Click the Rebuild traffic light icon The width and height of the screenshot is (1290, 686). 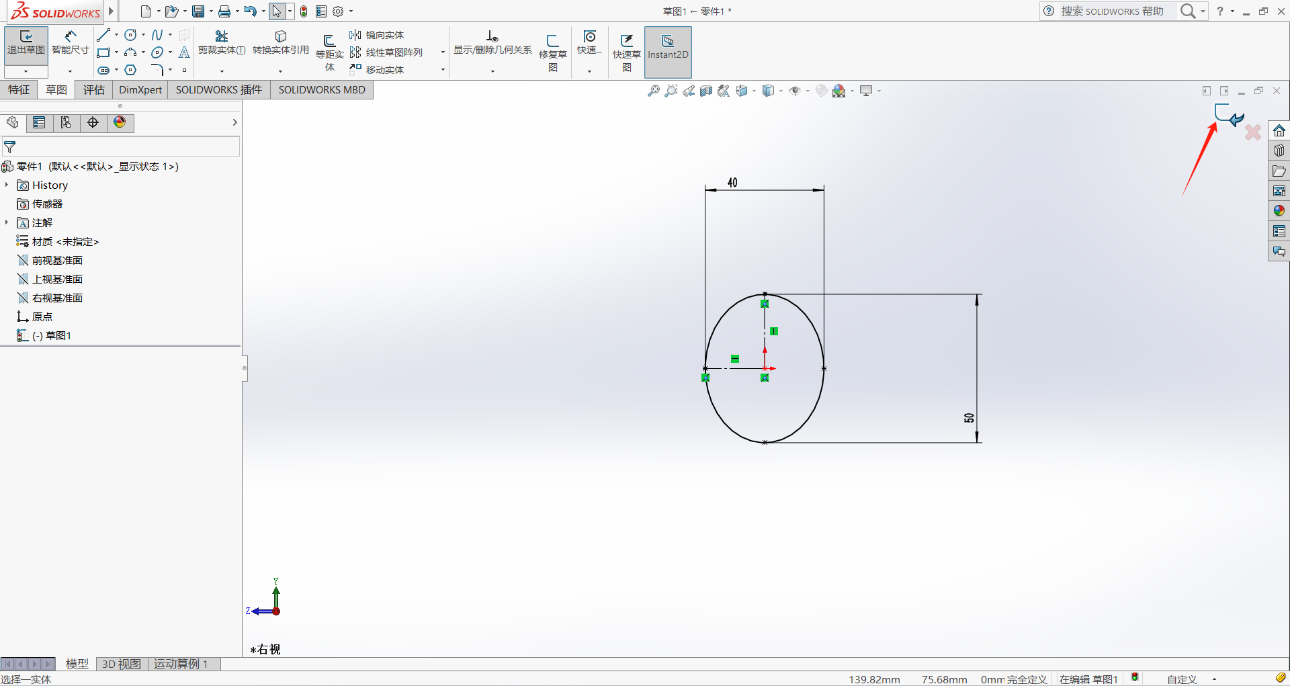pyautogui.click(x=304, y=11)
